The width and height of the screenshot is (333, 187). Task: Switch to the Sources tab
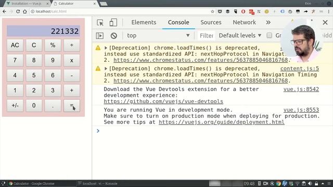click(211, 22)
